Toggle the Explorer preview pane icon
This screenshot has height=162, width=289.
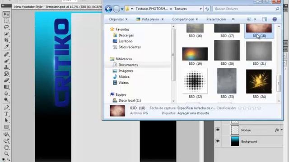(x=265, y=19)
